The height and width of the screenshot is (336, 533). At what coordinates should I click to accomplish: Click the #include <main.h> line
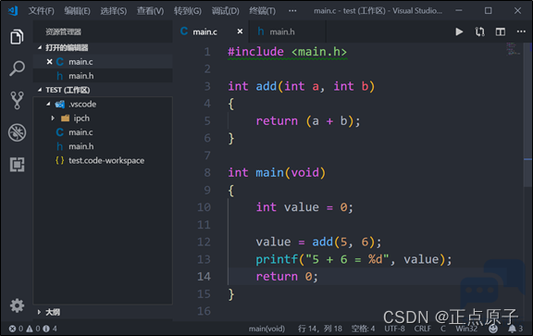(x=287, y=52)
